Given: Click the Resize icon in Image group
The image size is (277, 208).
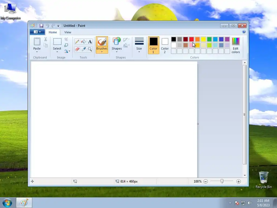Looking at the screenshot, I should pyautogui.click(x=66, y=45).
